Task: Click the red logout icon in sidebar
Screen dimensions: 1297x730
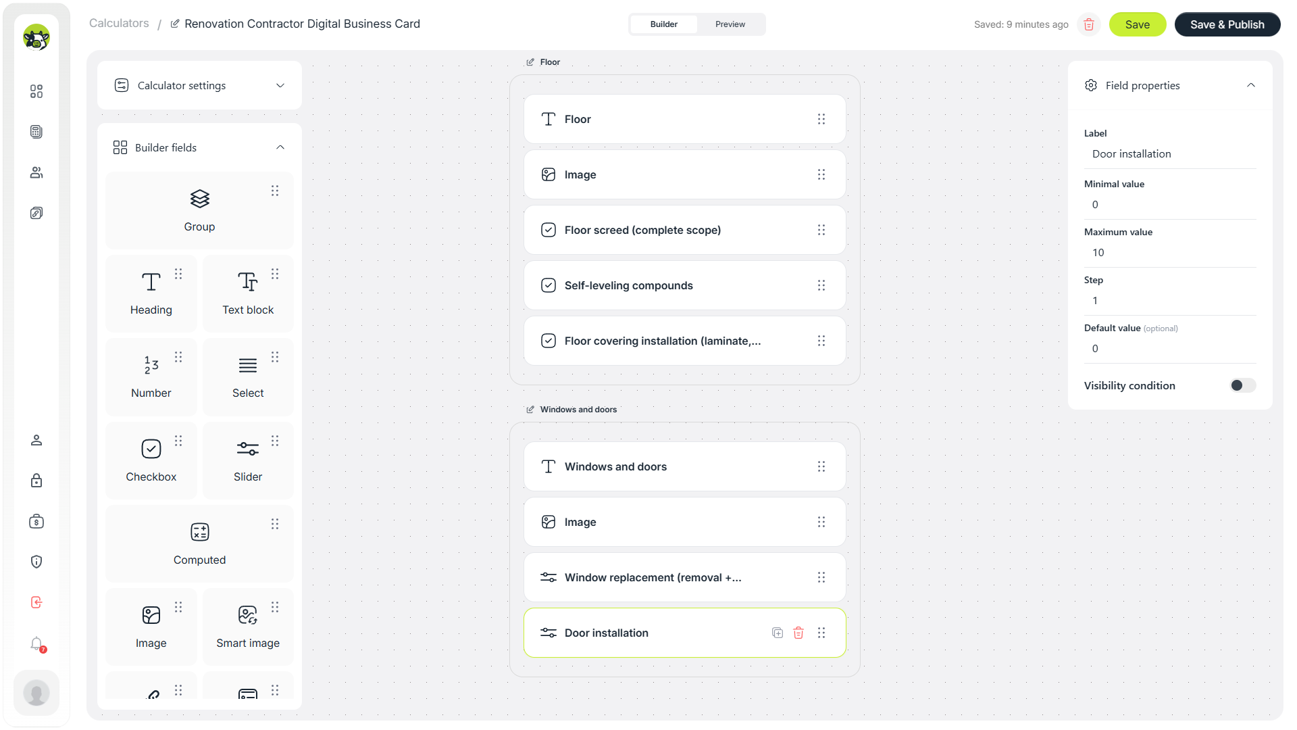Action: coord(36,602)
